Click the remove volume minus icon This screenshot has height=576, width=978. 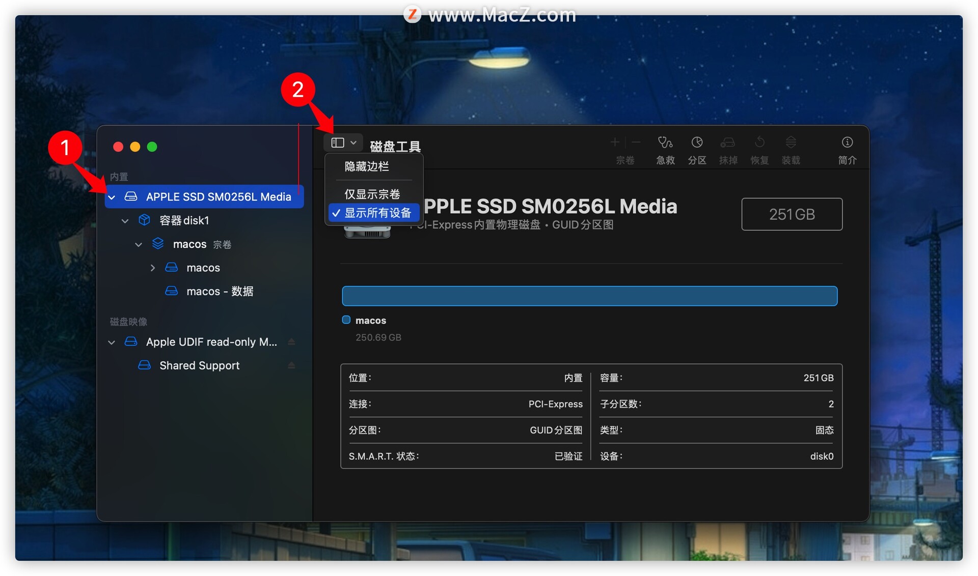pyautogui.click(x=636, y=142)
